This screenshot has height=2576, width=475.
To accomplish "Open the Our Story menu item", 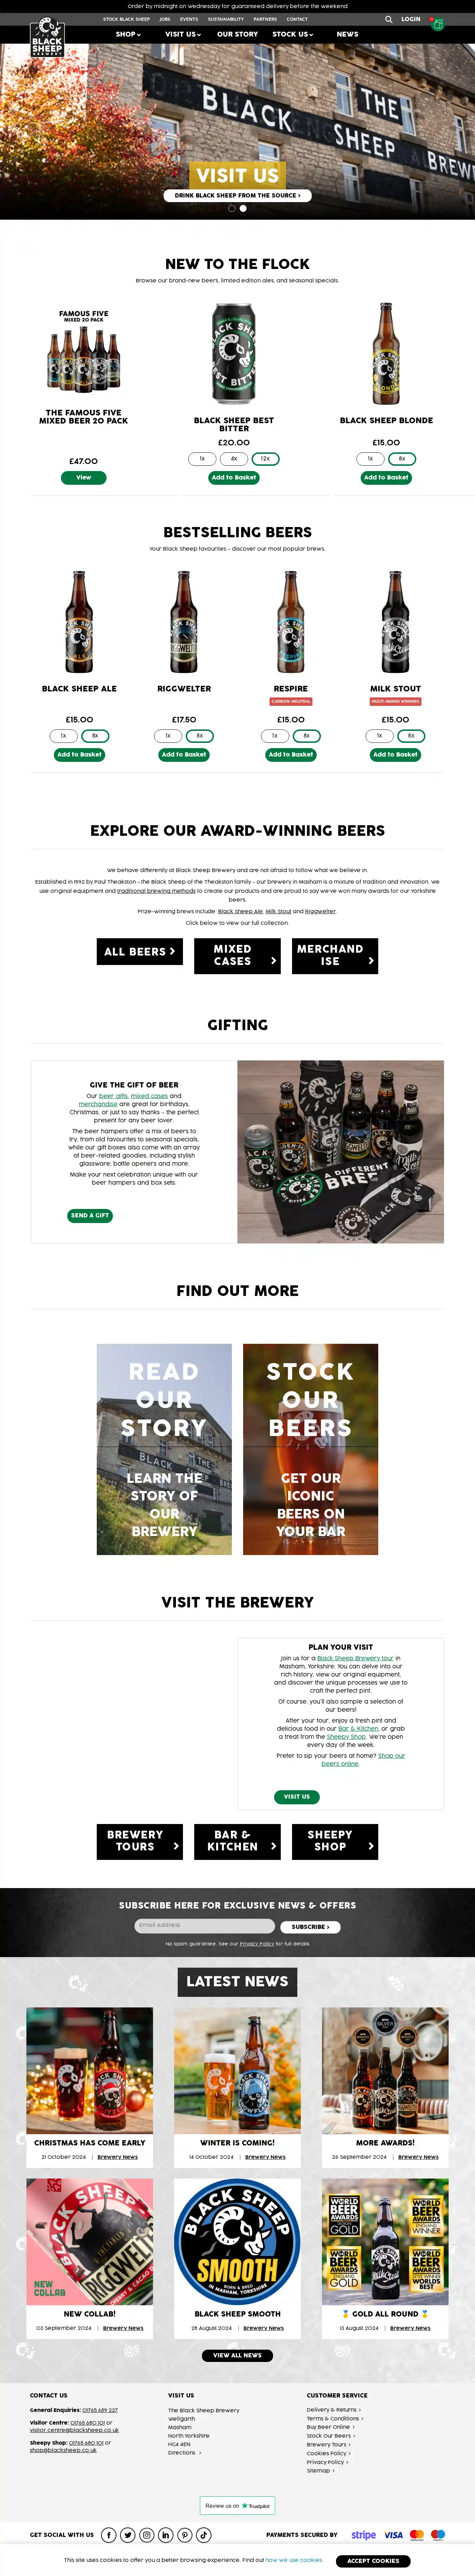I will (x=237, y=34).
